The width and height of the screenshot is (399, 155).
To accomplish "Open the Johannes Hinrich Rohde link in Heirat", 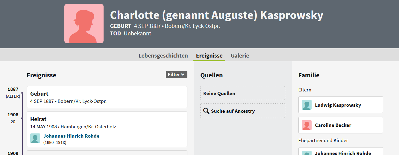I will point(71,136).
